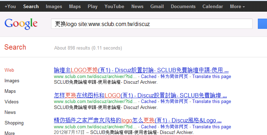
Task: Click the blue search button
Action: [x=262, y=24]
